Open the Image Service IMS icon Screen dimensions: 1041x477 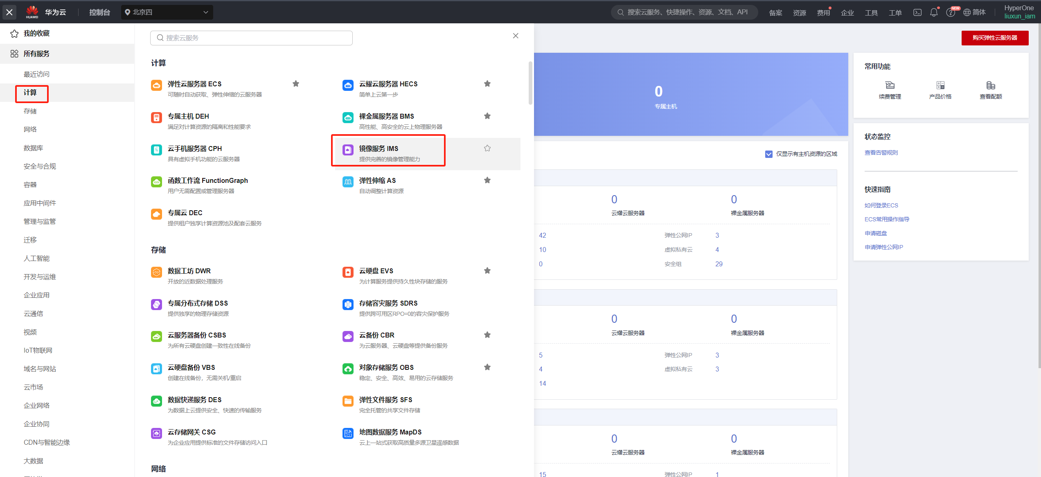click(x=348, y=150)
